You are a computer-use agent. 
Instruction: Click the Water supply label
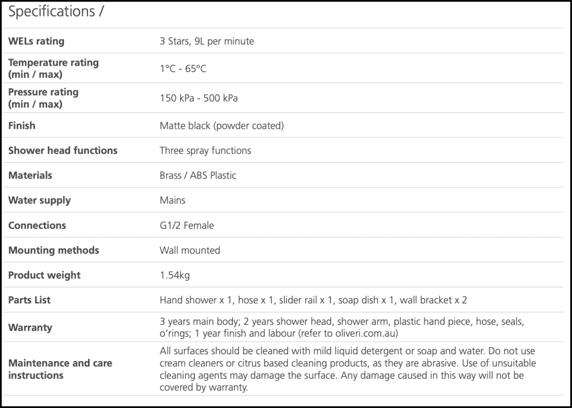point(39,200)
